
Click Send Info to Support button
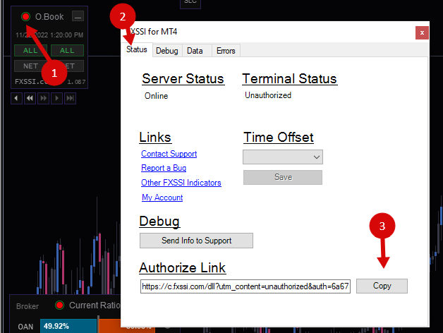[x=196, y=241]
